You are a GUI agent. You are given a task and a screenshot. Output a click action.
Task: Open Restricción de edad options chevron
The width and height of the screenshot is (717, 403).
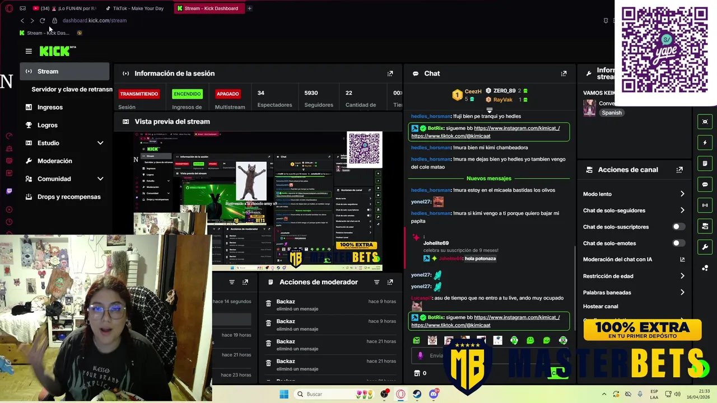click(x=682, y=276)
